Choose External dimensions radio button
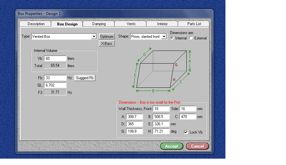The width and height of the screenshot is (286, 165). [x=191, y=38]
